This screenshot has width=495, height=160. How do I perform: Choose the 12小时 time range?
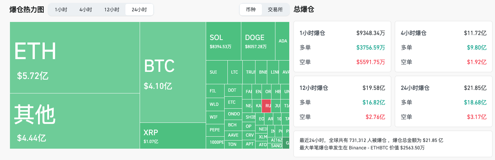tap(112, 10)
